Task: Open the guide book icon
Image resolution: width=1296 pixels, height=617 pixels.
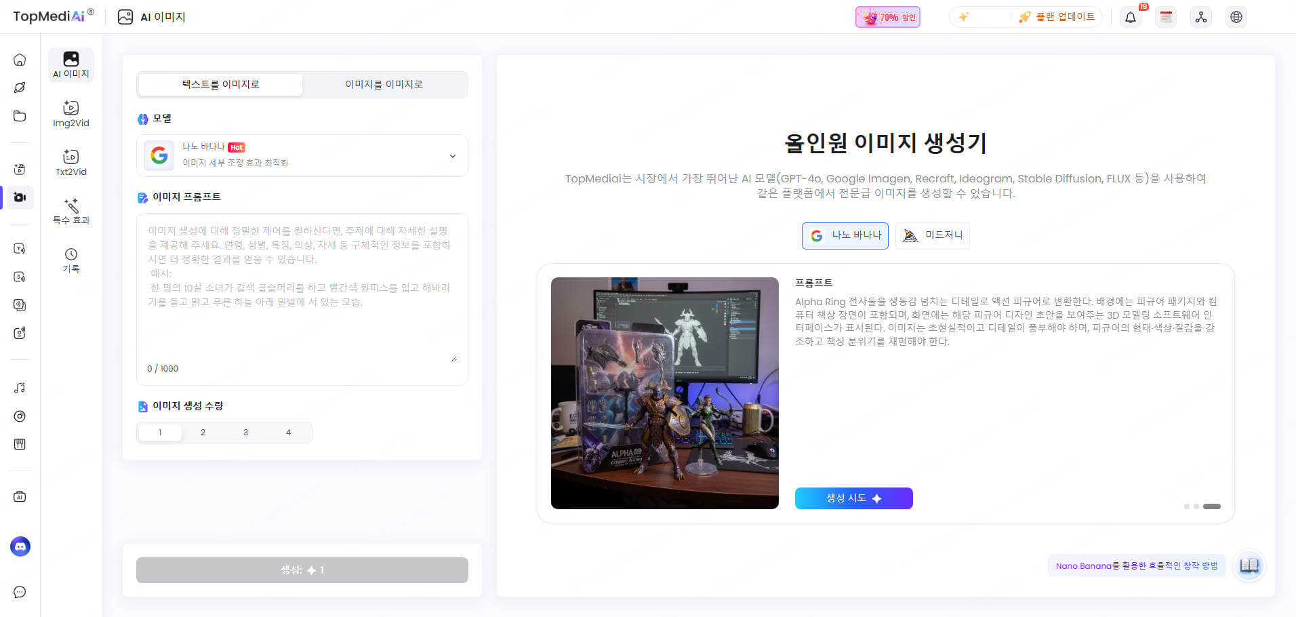Action: pyautogui.click(x=1249, y=565)
